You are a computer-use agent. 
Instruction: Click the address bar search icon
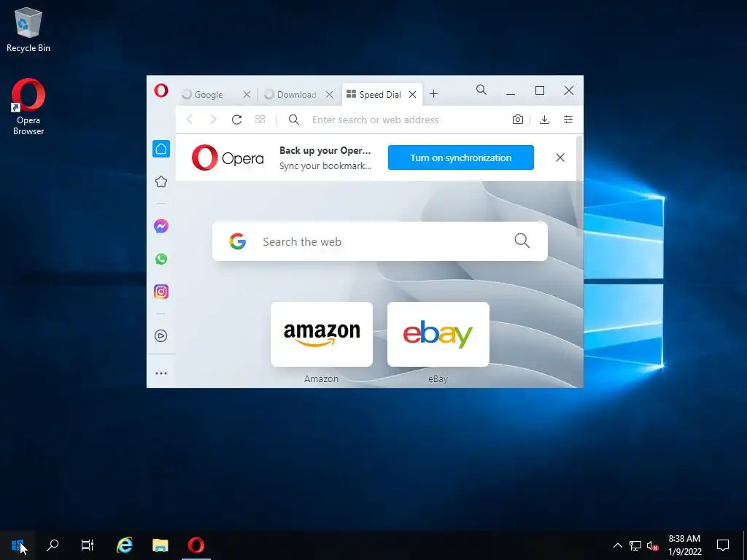click(x=294, y=120)
